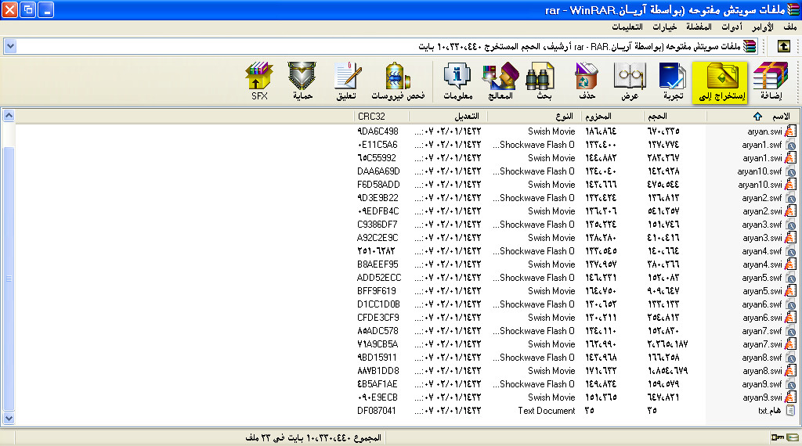Go up one folder level button
The image size is (802, 446).
point(783,46)
